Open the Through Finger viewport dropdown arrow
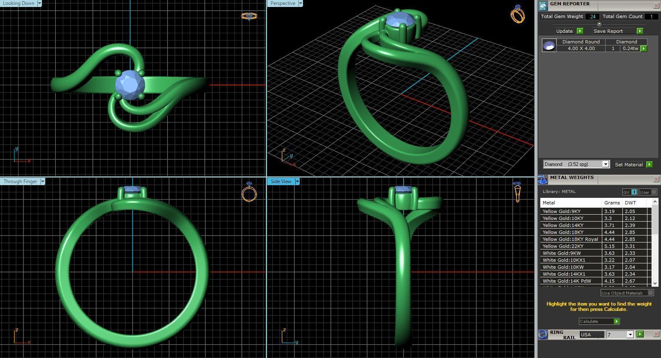Viewport: 661px width, 358px height. pyautogui.click(x=42, y=181)
